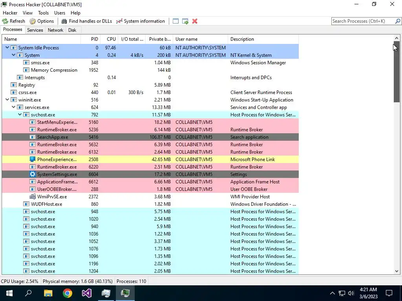Click the WUDFHost.exe process icon

[26, 204]
